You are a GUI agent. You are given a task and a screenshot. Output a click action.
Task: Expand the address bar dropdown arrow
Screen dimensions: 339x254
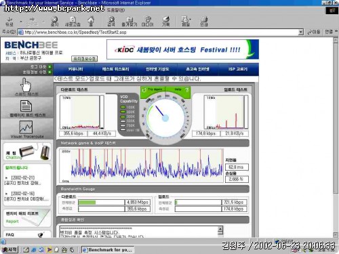(300, 32)
